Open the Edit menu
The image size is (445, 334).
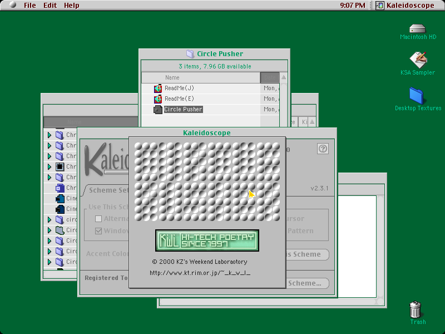[50, 6]
